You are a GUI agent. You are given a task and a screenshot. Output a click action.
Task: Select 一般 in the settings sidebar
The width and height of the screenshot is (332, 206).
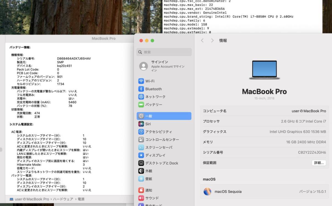click(x=164, y=116)
